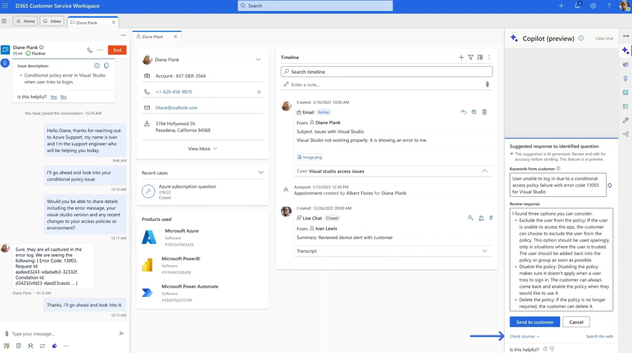Open the help question mark icon
The image size is (632, 353).
tap(609, 6)
